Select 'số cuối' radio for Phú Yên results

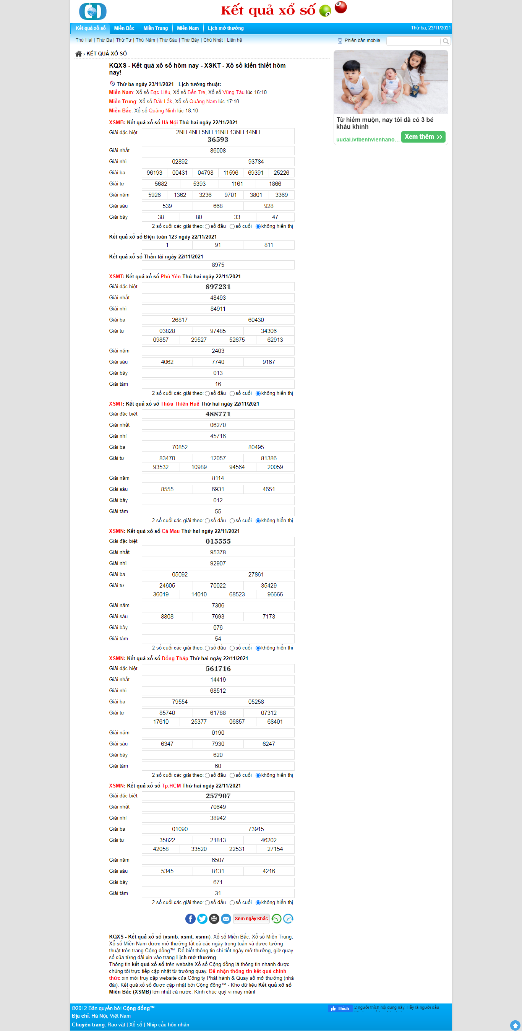(232, 394)
